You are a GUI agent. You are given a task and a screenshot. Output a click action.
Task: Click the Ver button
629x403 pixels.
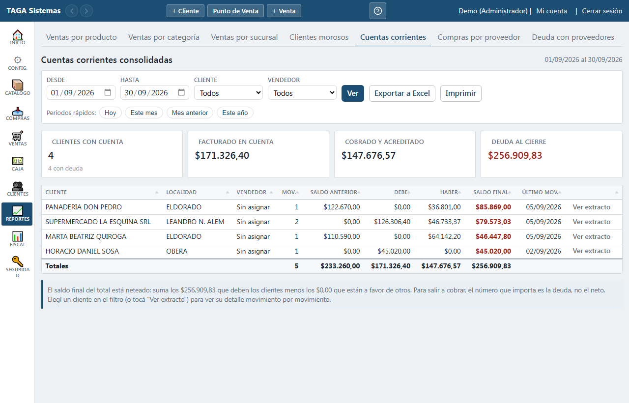(353, 93)
